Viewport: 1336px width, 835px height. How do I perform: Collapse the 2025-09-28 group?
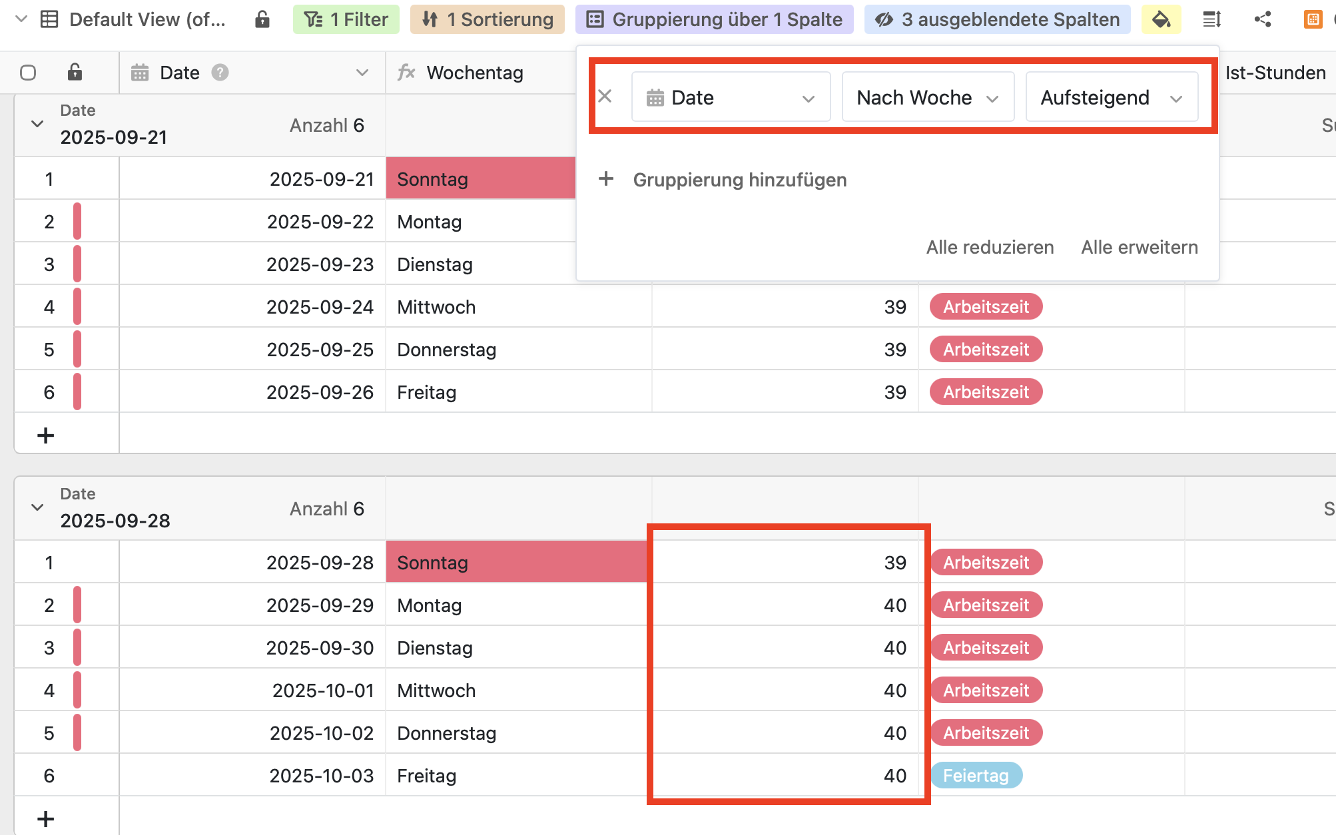click(37, 507)
